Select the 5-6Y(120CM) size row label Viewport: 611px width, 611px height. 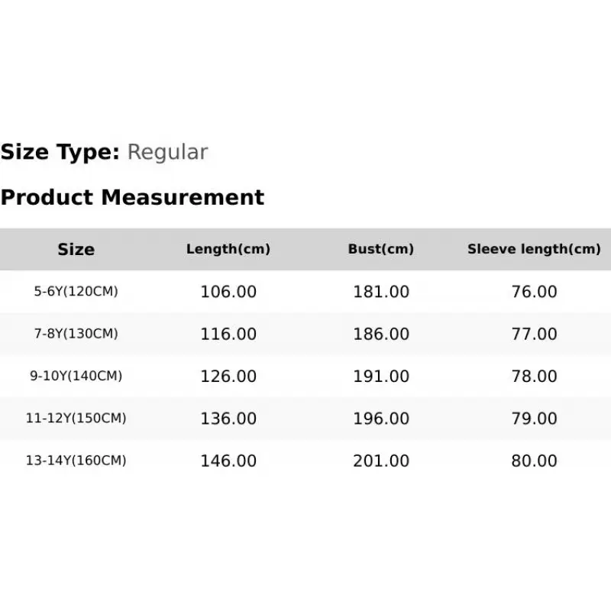[x=76, y=292]
